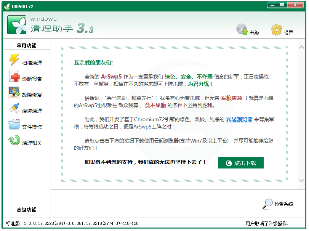This screenshot has width=309, height=231.
Task: Minimize the window
Action: [x=272, y=5]
